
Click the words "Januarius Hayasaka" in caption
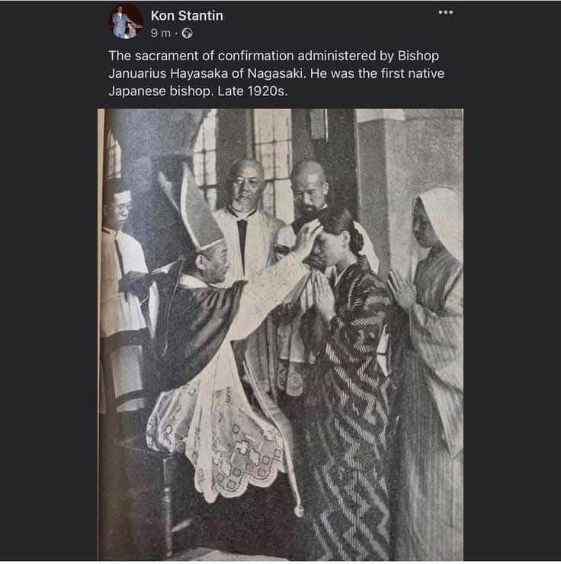point(168,73)
